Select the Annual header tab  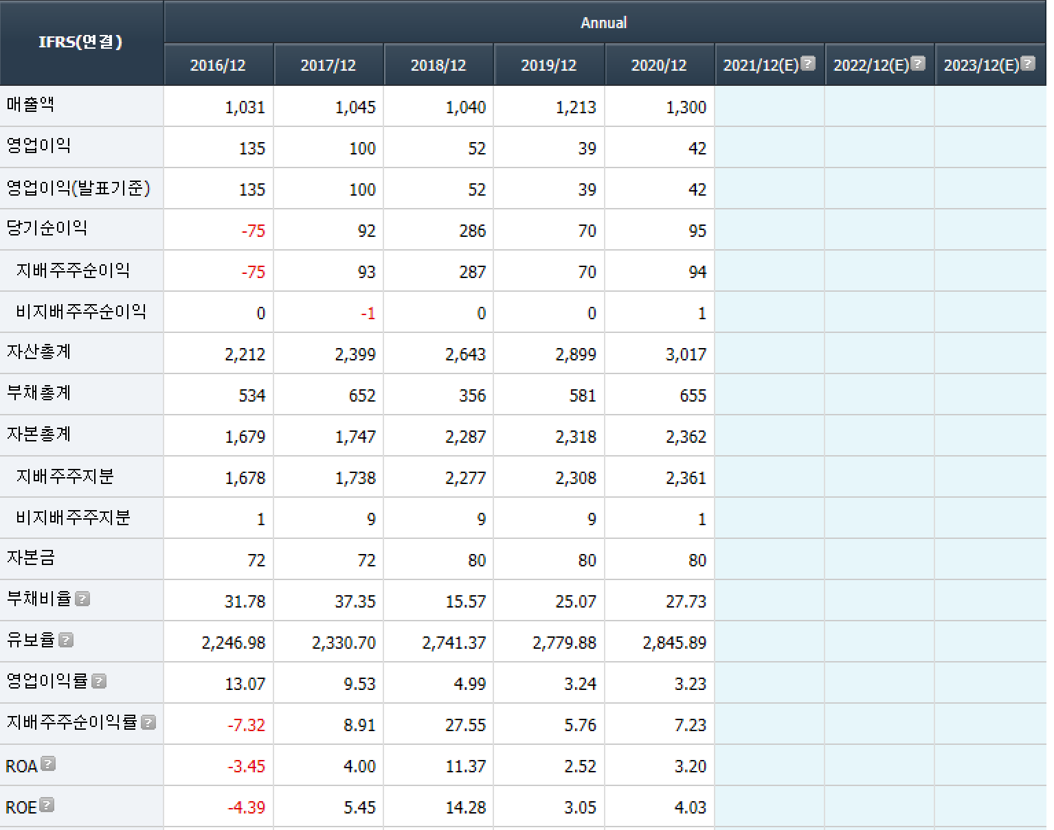[603, 23]
